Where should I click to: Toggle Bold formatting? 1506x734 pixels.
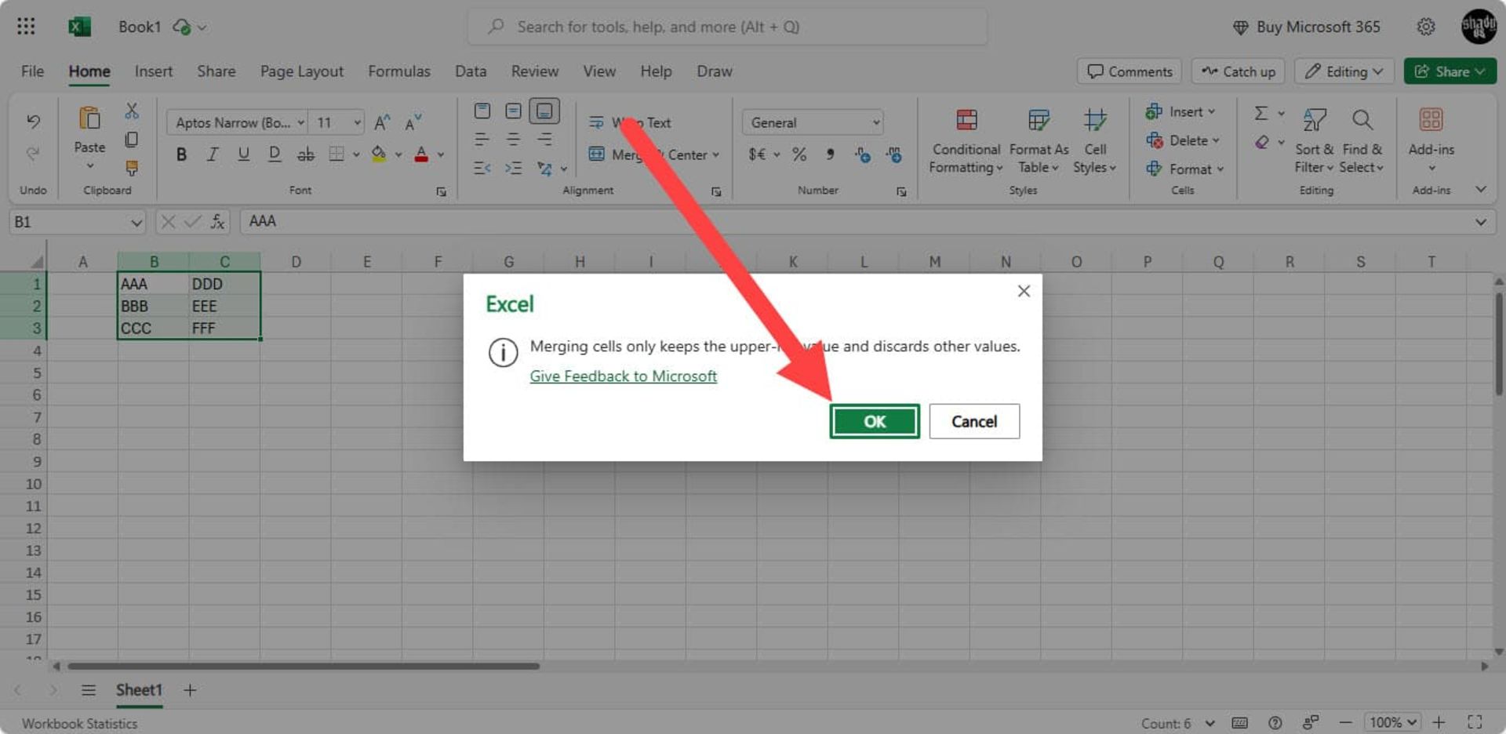[181, 154]
